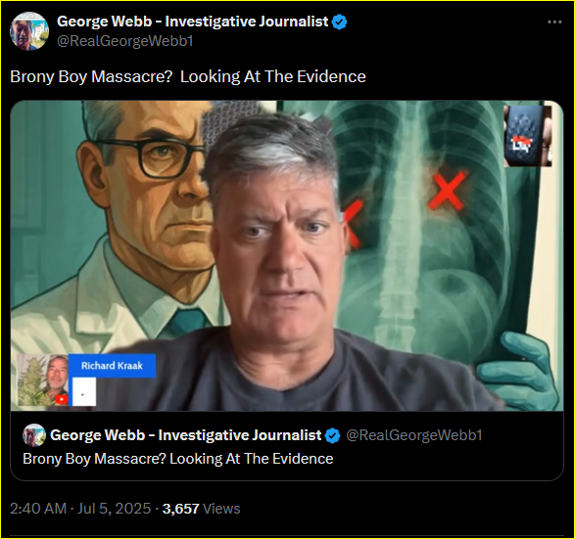Click the main tweet text headline
This screenshot has height=539, width=575.
188,77
